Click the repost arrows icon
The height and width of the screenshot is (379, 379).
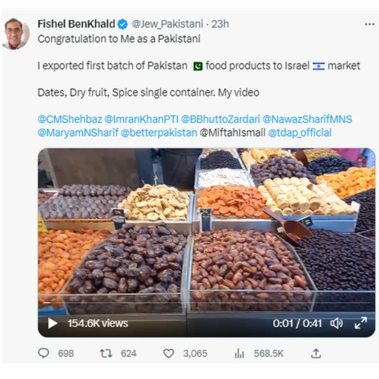[x=106, y=353]
